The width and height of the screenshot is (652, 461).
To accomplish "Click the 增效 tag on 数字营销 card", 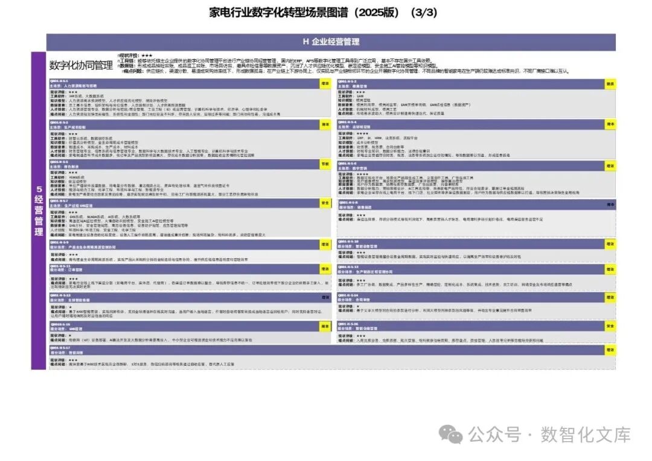I will pos(610,166).
